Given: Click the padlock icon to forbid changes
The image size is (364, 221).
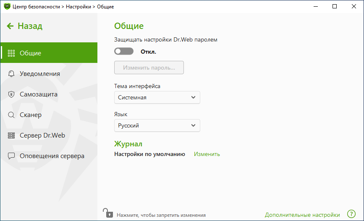Looking at the screenshot, I should tap(108, 213).
